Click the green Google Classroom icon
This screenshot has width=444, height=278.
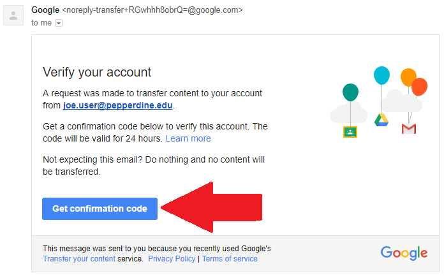click(x=350, y=132)
